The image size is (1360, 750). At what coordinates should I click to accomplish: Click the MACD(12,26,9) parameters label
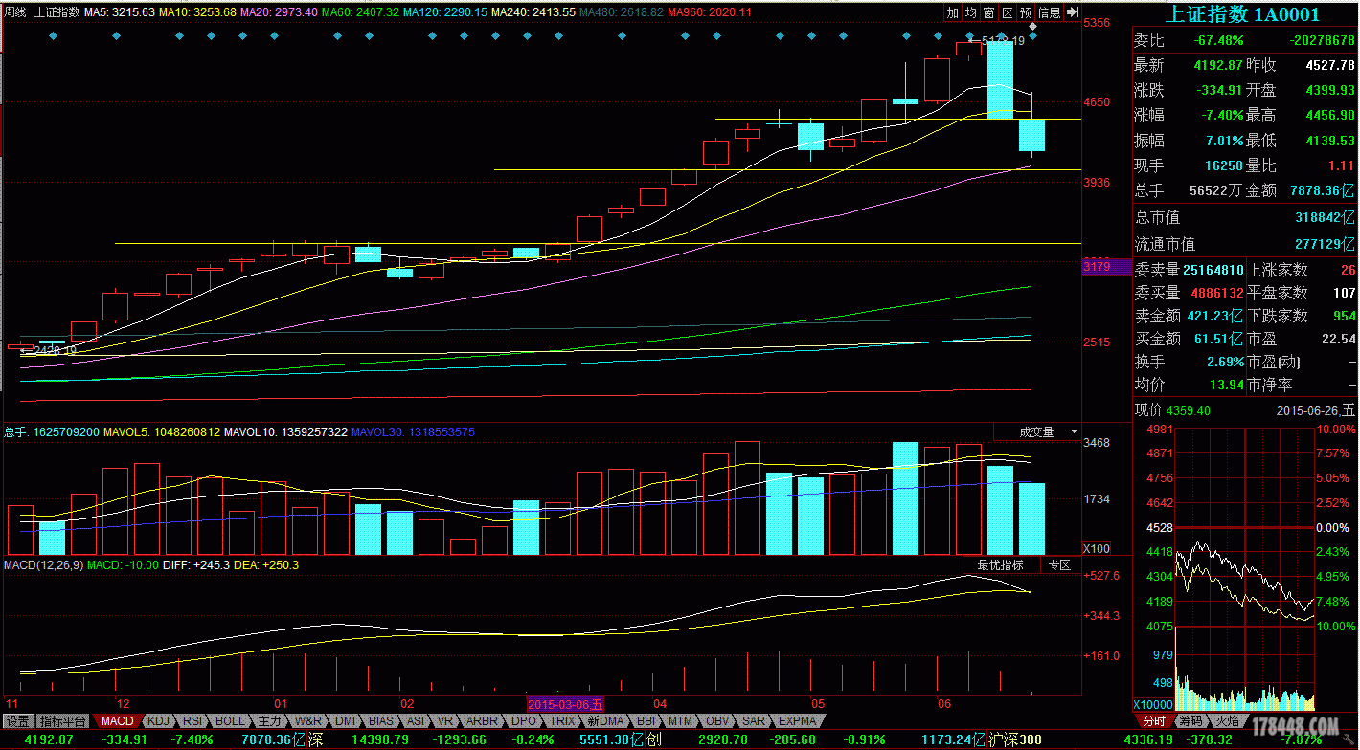[x=43, y=565]
